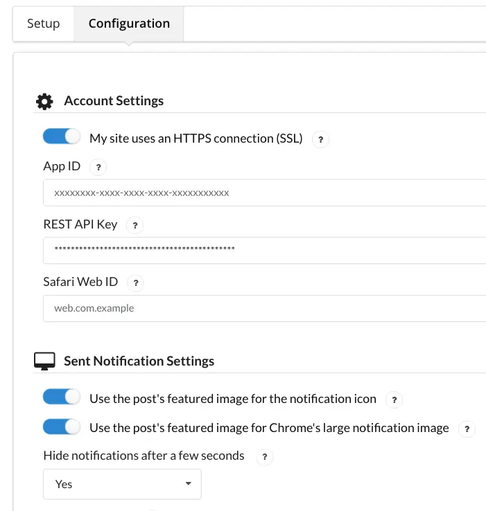The width and height of the screenshot is (486, 511).
Task: Switch to the Setup tab
Action: click(x=43, y=24)
